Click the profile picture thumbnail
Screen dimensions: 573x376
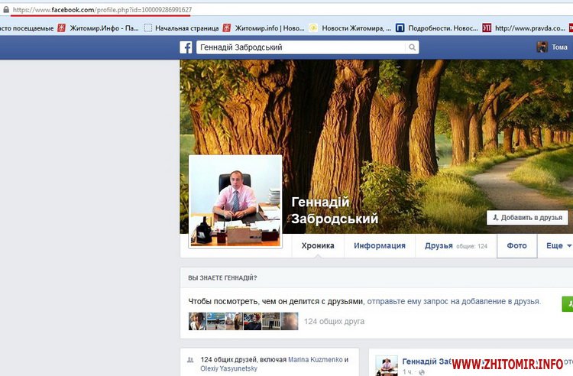(235, 202)
